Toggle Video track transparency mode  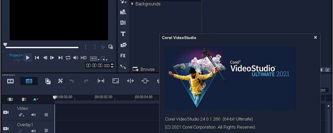click(x=46, y=115)
